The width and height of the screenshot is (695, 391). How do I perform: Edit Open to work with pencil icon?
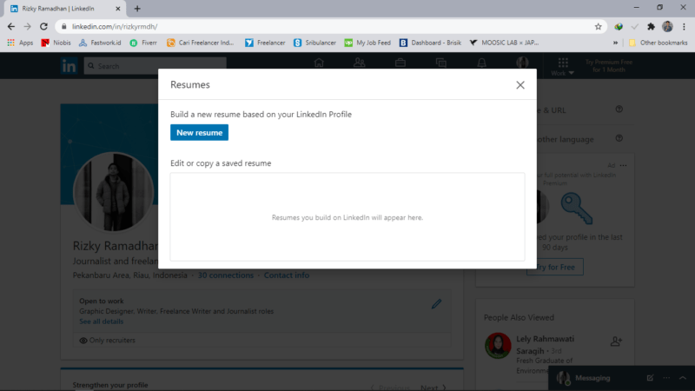[x=437, y=303]
